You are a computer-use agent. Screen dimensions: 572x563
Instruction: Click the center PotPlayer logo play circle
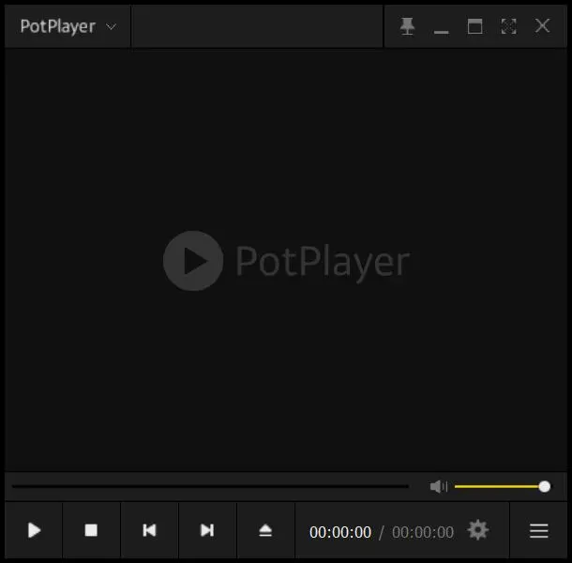point(193,261)
